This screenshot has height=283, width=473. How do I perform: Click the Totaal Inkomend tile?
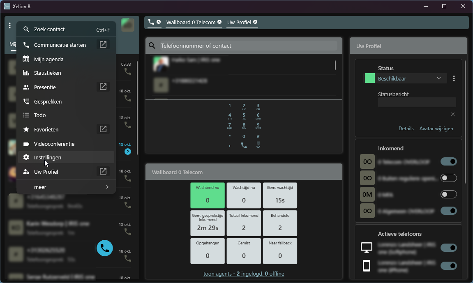click(x=244, y=223)
